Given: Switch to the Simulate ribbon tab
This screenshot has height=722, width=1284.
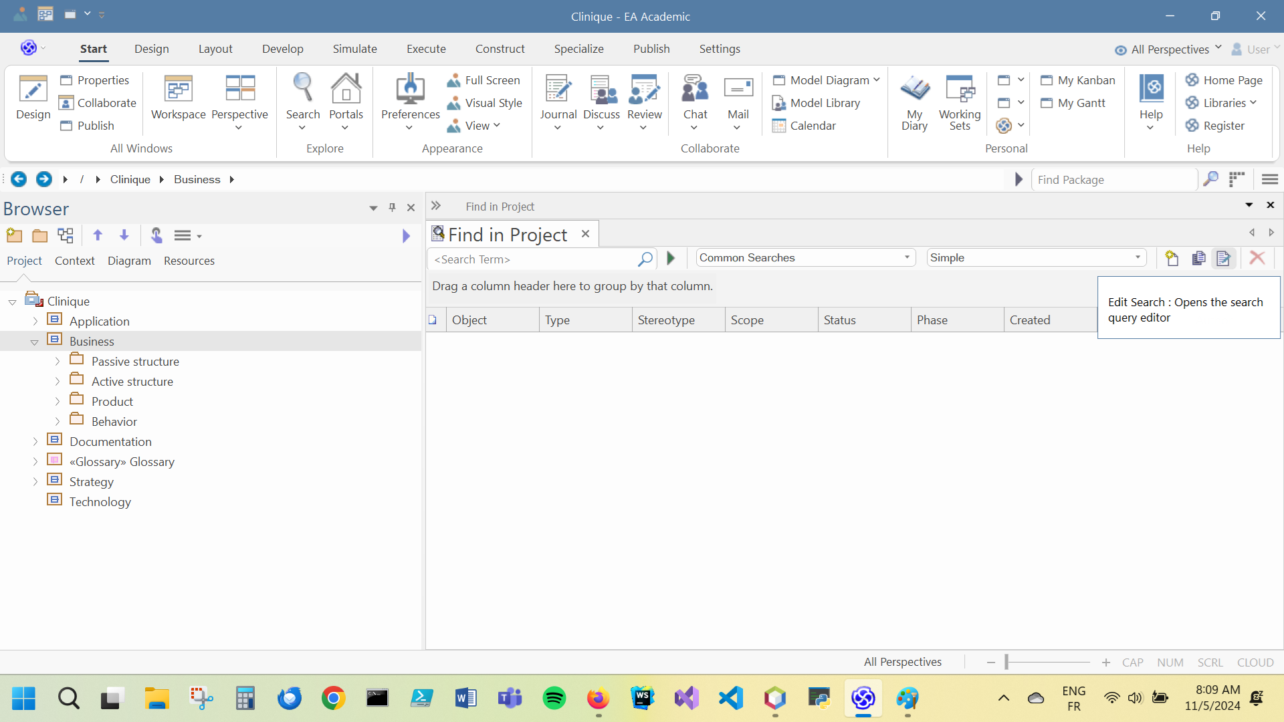Looking at the screenshot, I should [354, 49].
